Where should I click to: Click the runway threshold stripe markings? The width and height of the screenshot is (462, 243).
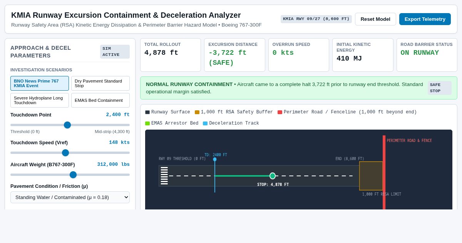pyautogui.click(x=164, y=176)
